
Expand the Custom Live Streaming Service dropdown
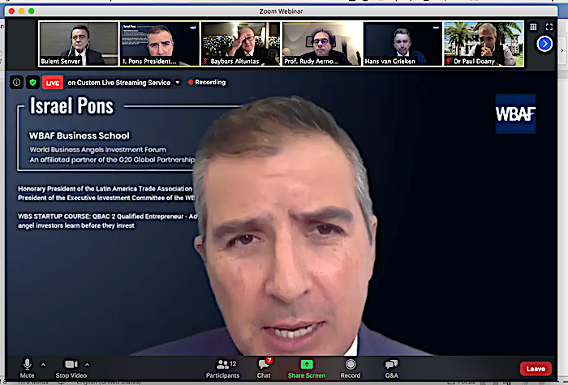pos(178,83)
